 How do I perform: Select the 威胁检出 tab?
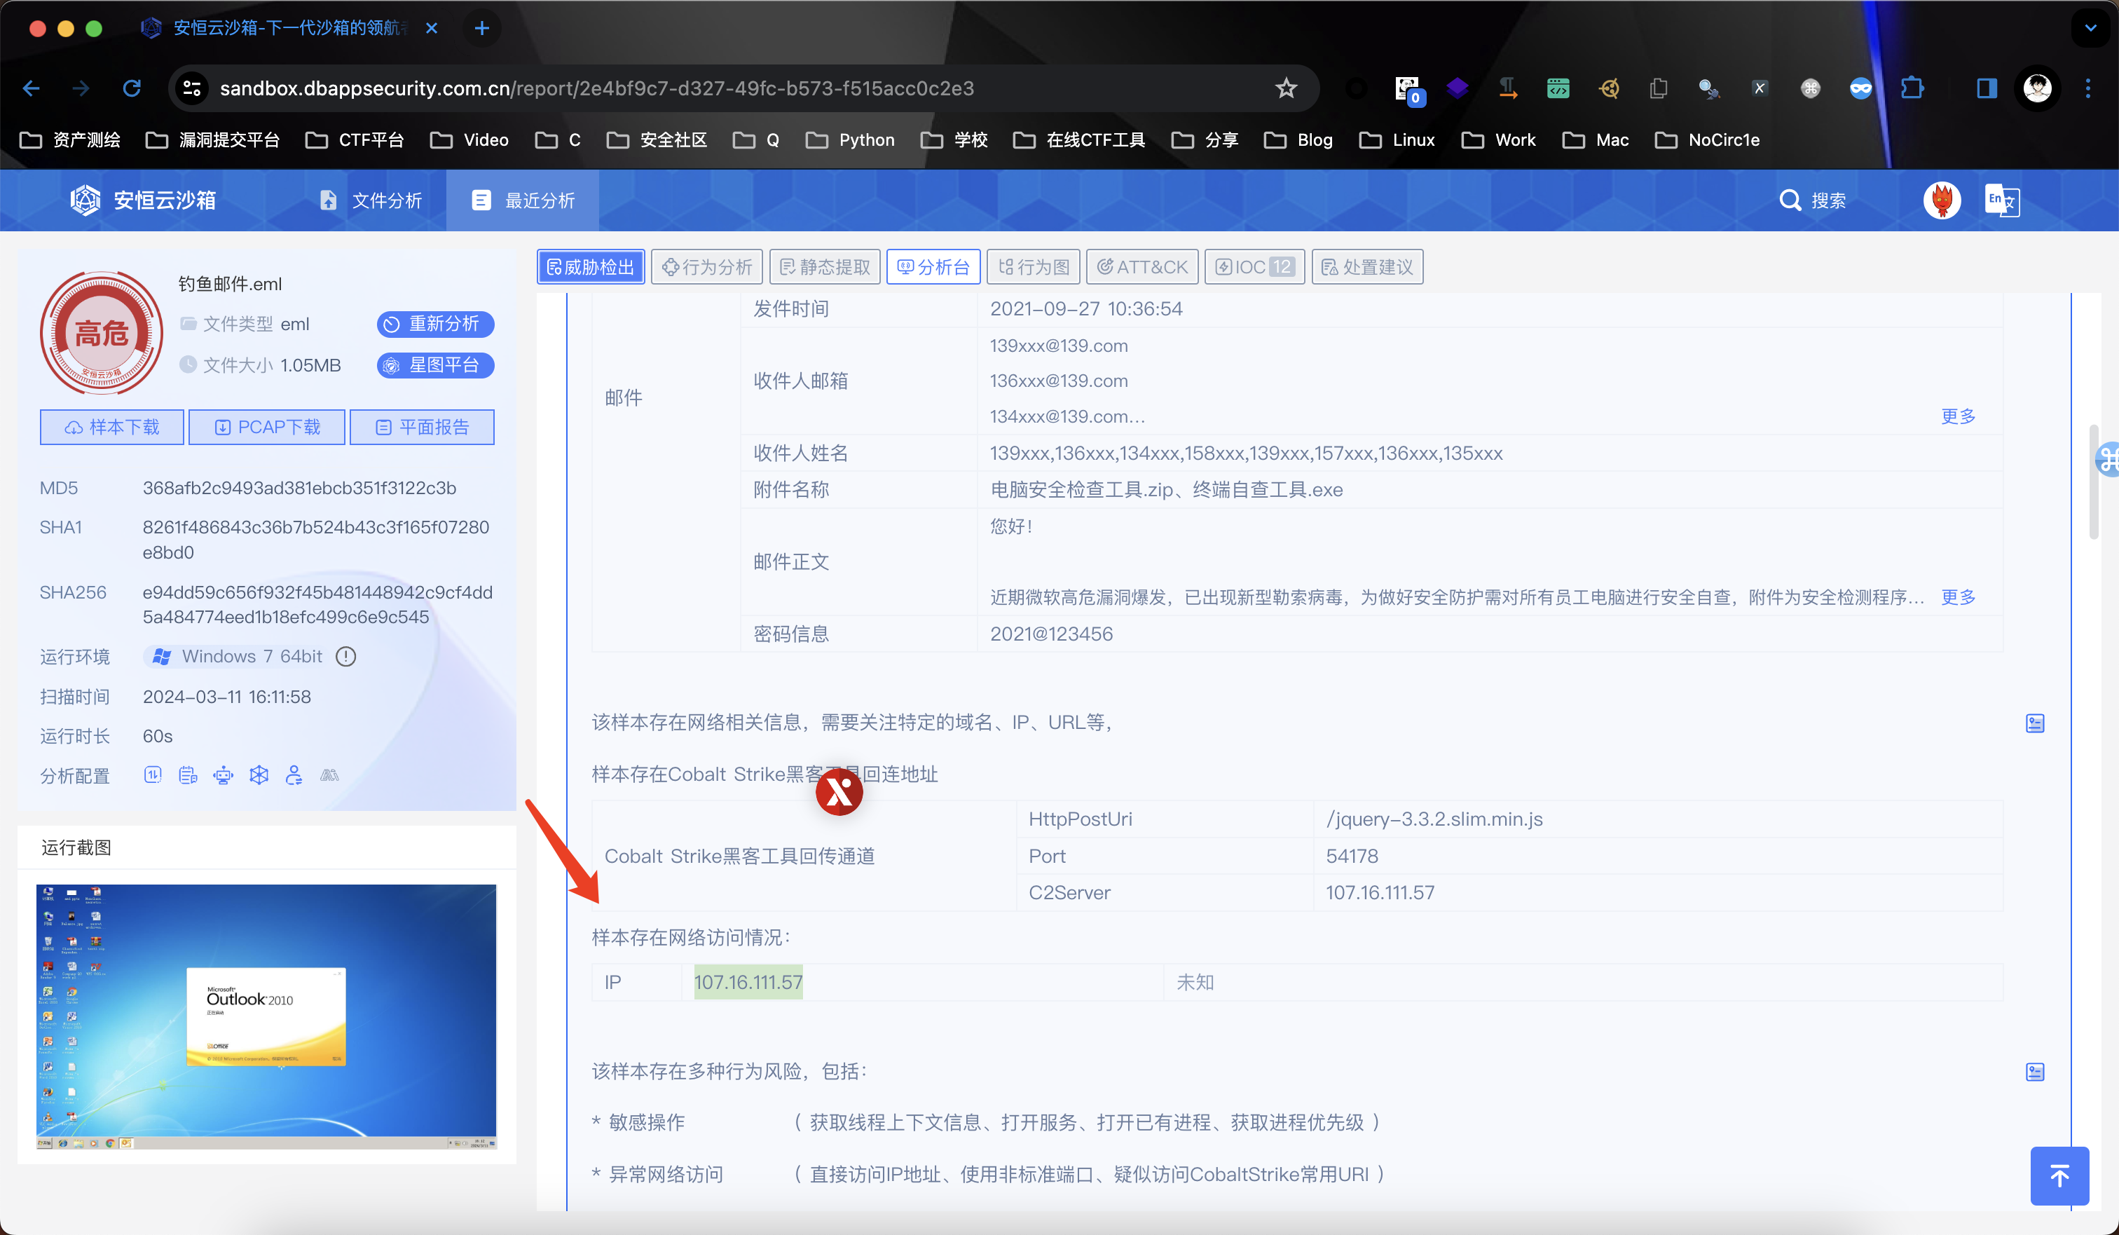(x=591, y=266)
